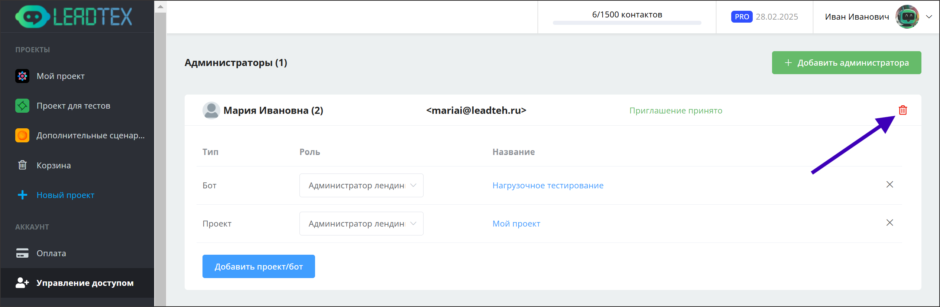Image resolution: width=940 pixels, height=307 pixels.
Task: Open the Оплата menu item
Action: [51, 253]
